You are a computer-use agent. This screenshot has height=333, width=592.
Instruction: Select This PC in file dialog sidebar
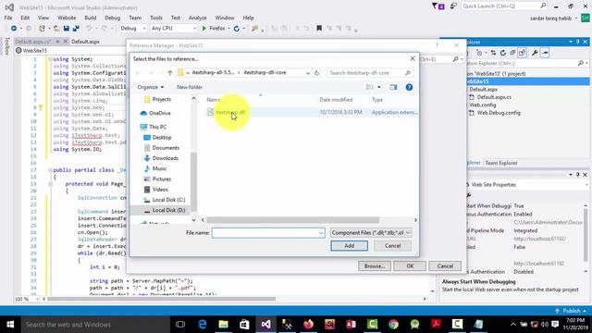pyautogui.click(x=157, y=127)
